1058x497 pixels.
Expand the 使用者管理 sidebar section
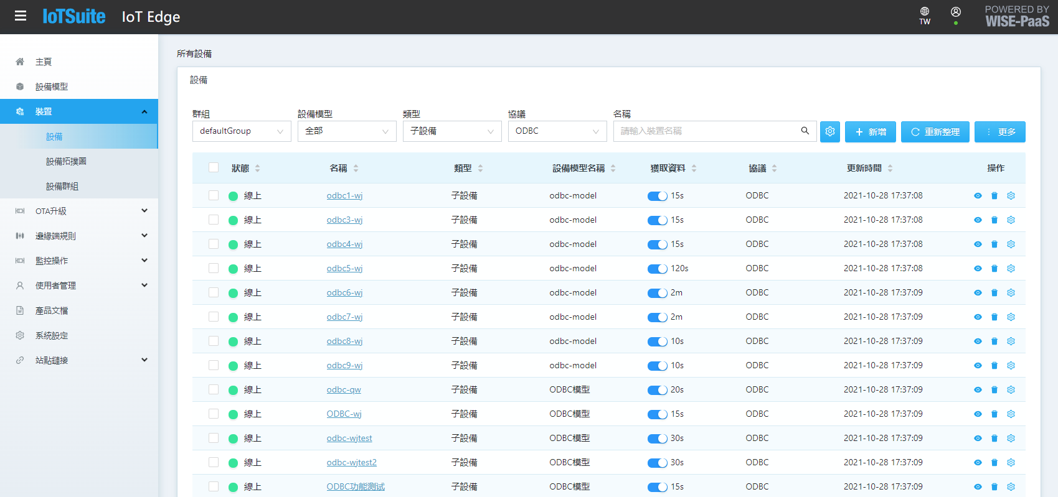point(79,286)
